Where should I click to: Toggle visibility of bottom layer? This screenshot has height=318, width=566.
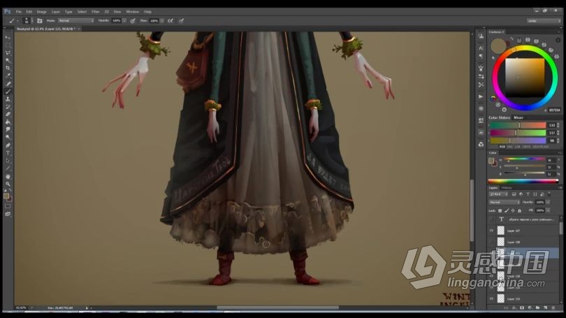(x=491, y=299)
